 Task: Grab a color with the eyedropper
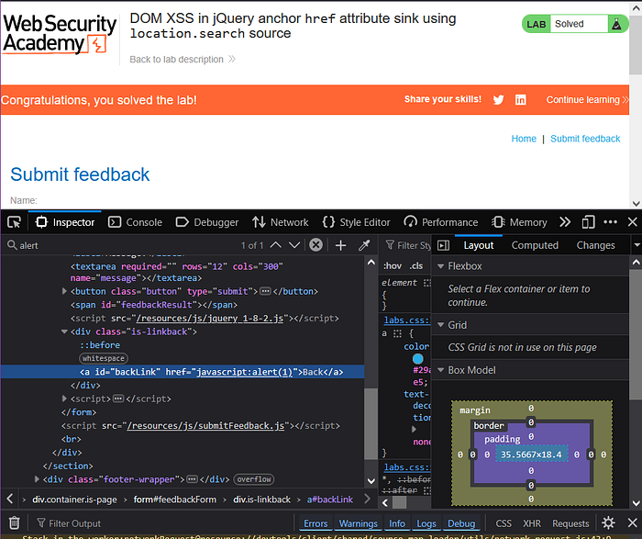coord(364,245)
